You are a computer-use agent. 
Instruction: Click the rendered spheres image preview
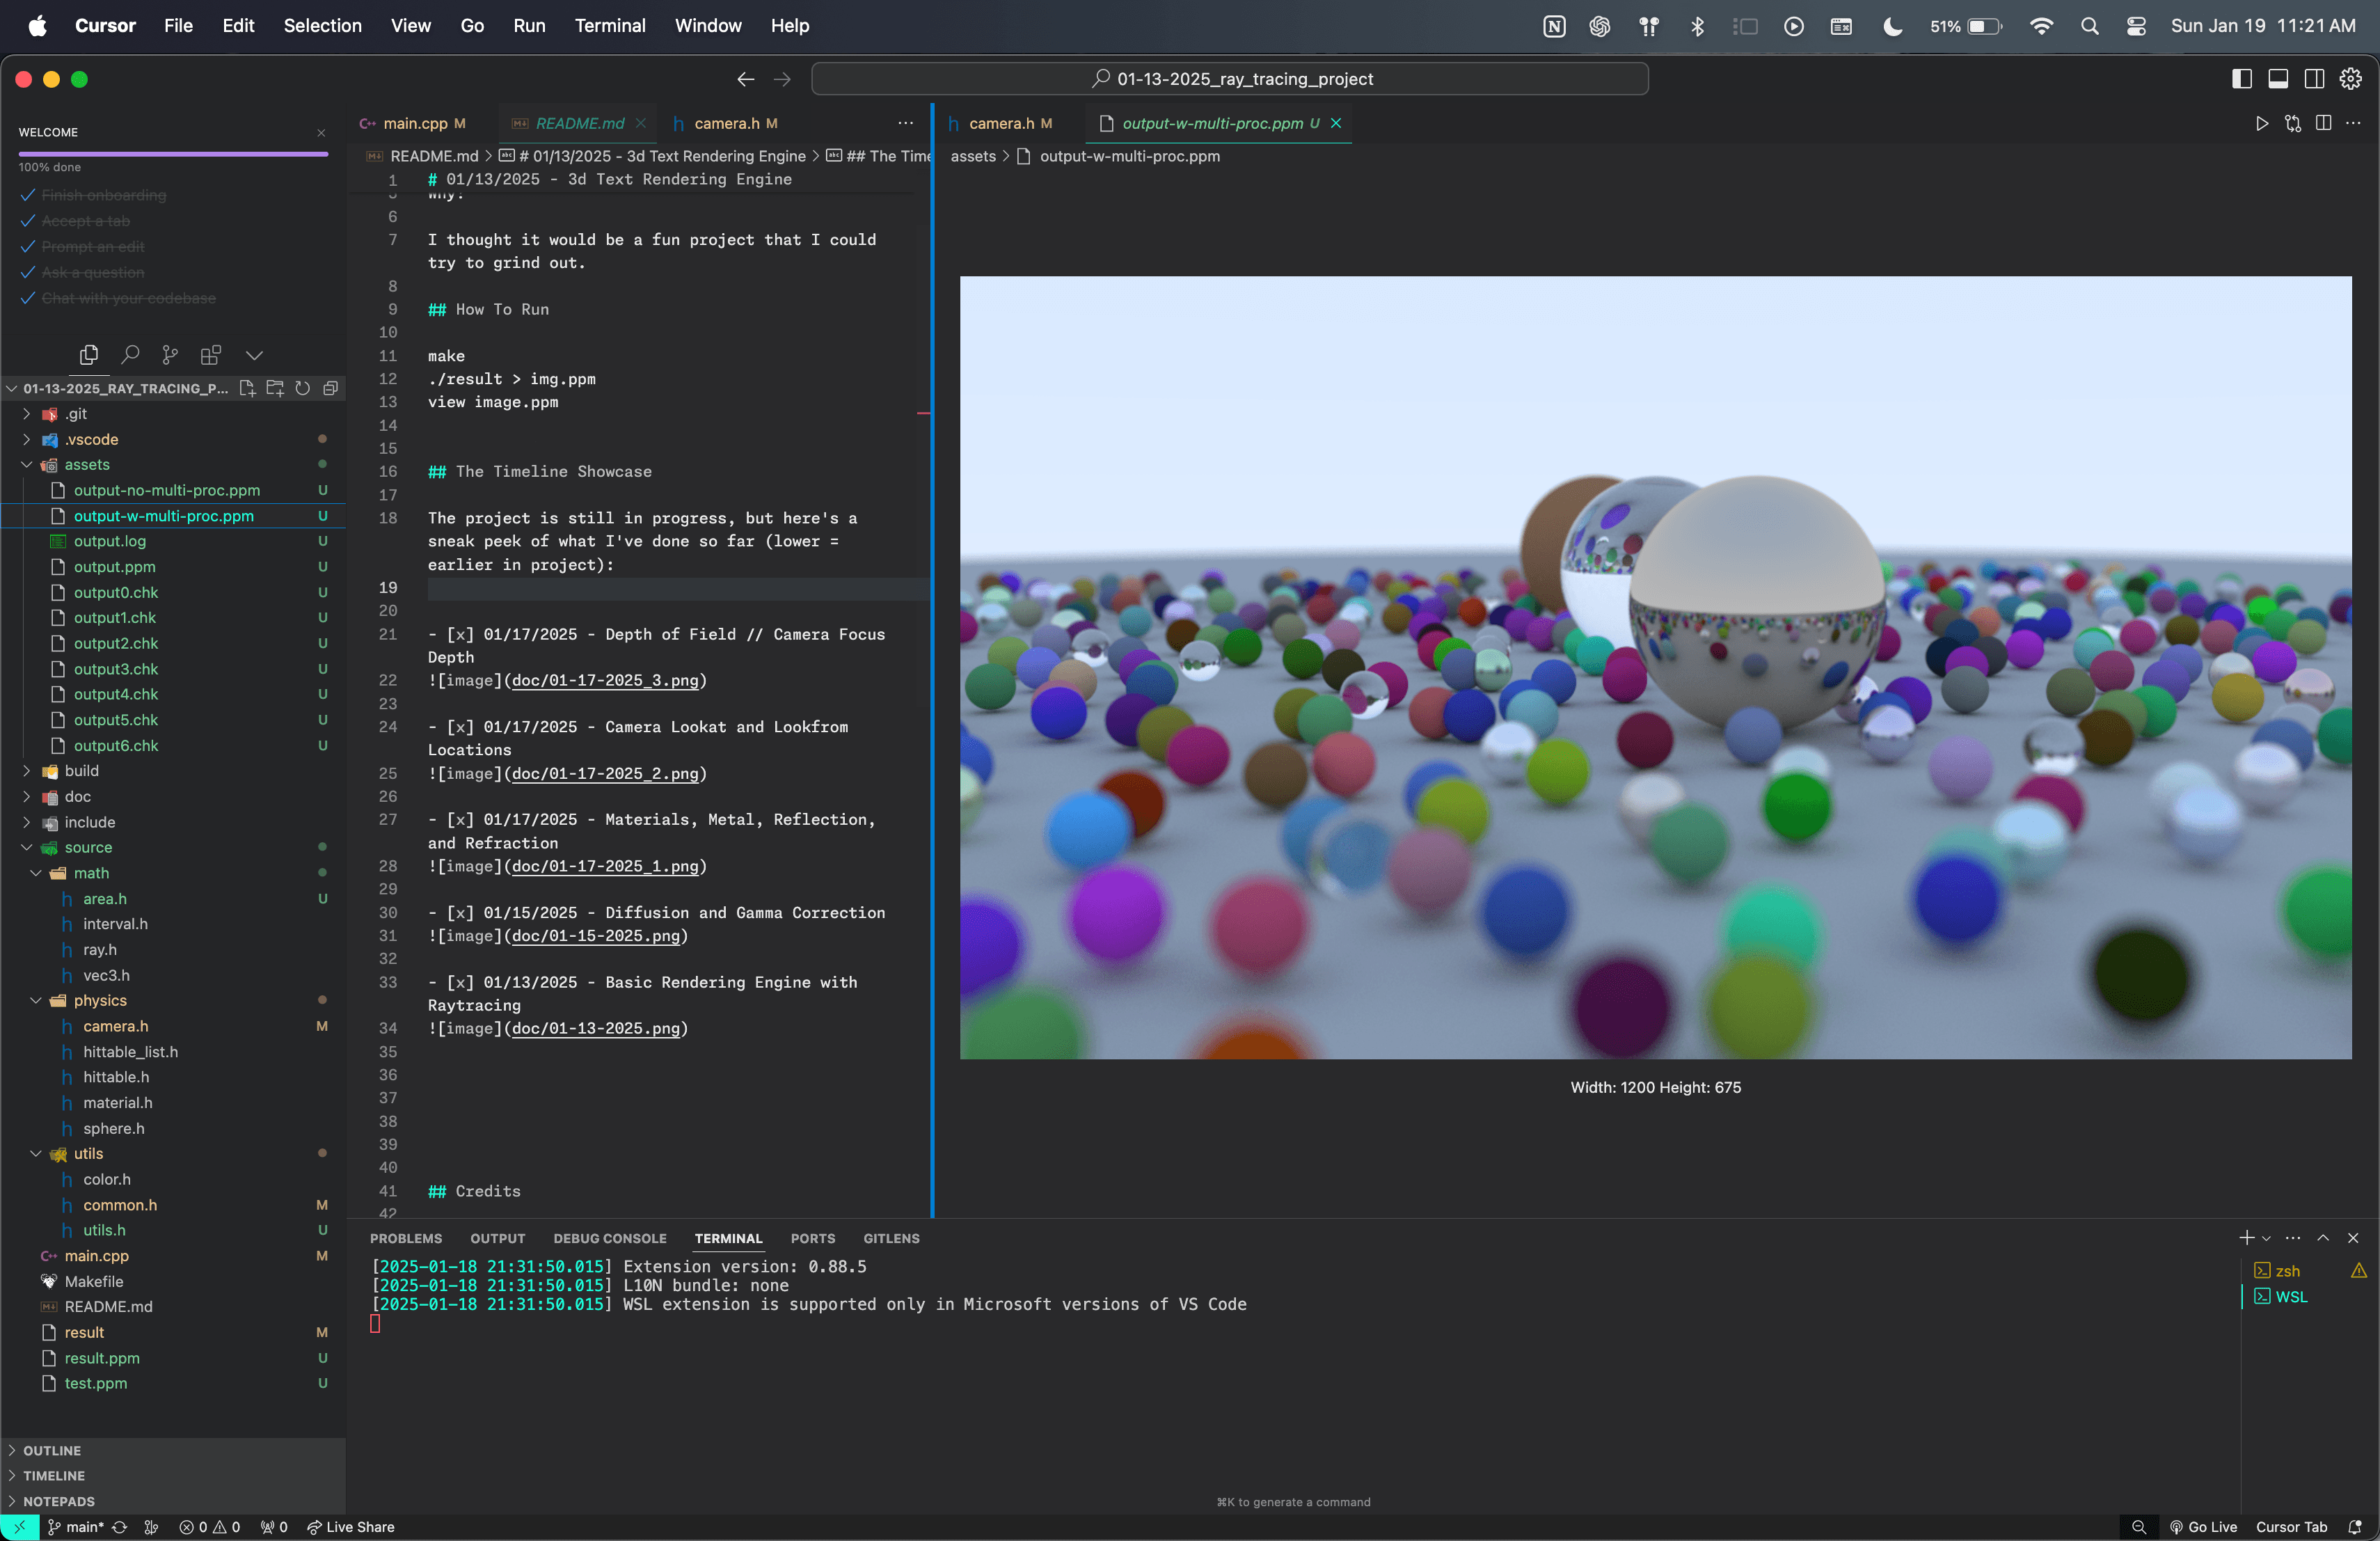(1655, 667)
